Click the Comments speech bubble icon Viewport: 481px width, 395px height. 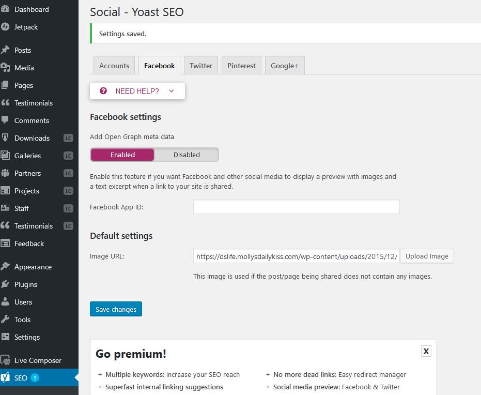pyautogui.click(x=5, y=120)
